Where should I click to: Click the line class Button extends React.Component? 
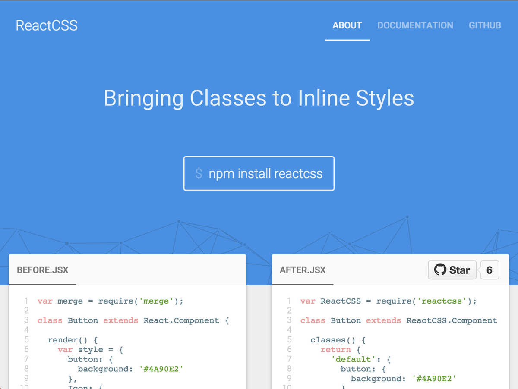[x=133, y=320]
